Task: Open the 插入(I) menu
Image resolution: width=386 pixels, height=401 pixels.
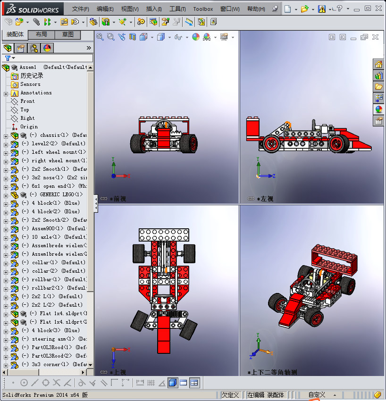Action: coord(154,9)
